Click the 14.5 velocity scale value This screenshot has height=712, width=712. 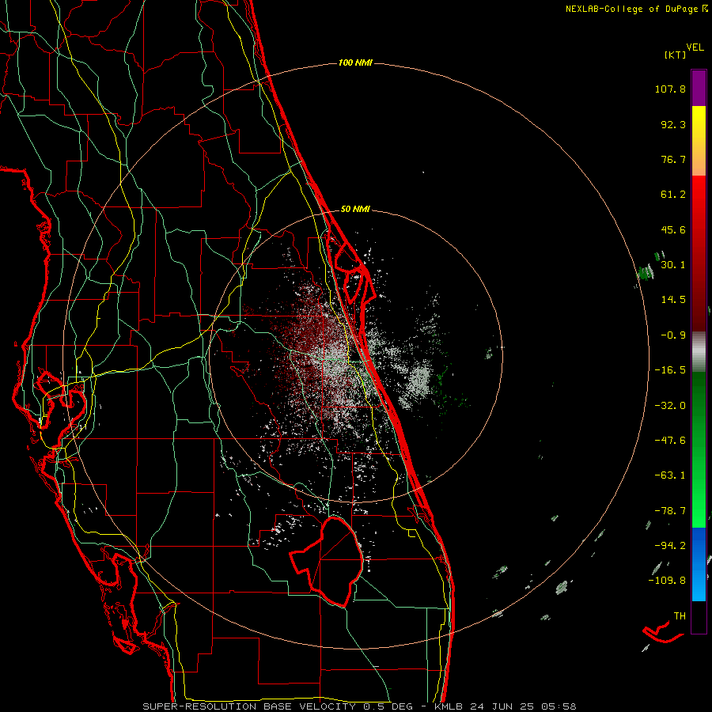click(673, 300)
